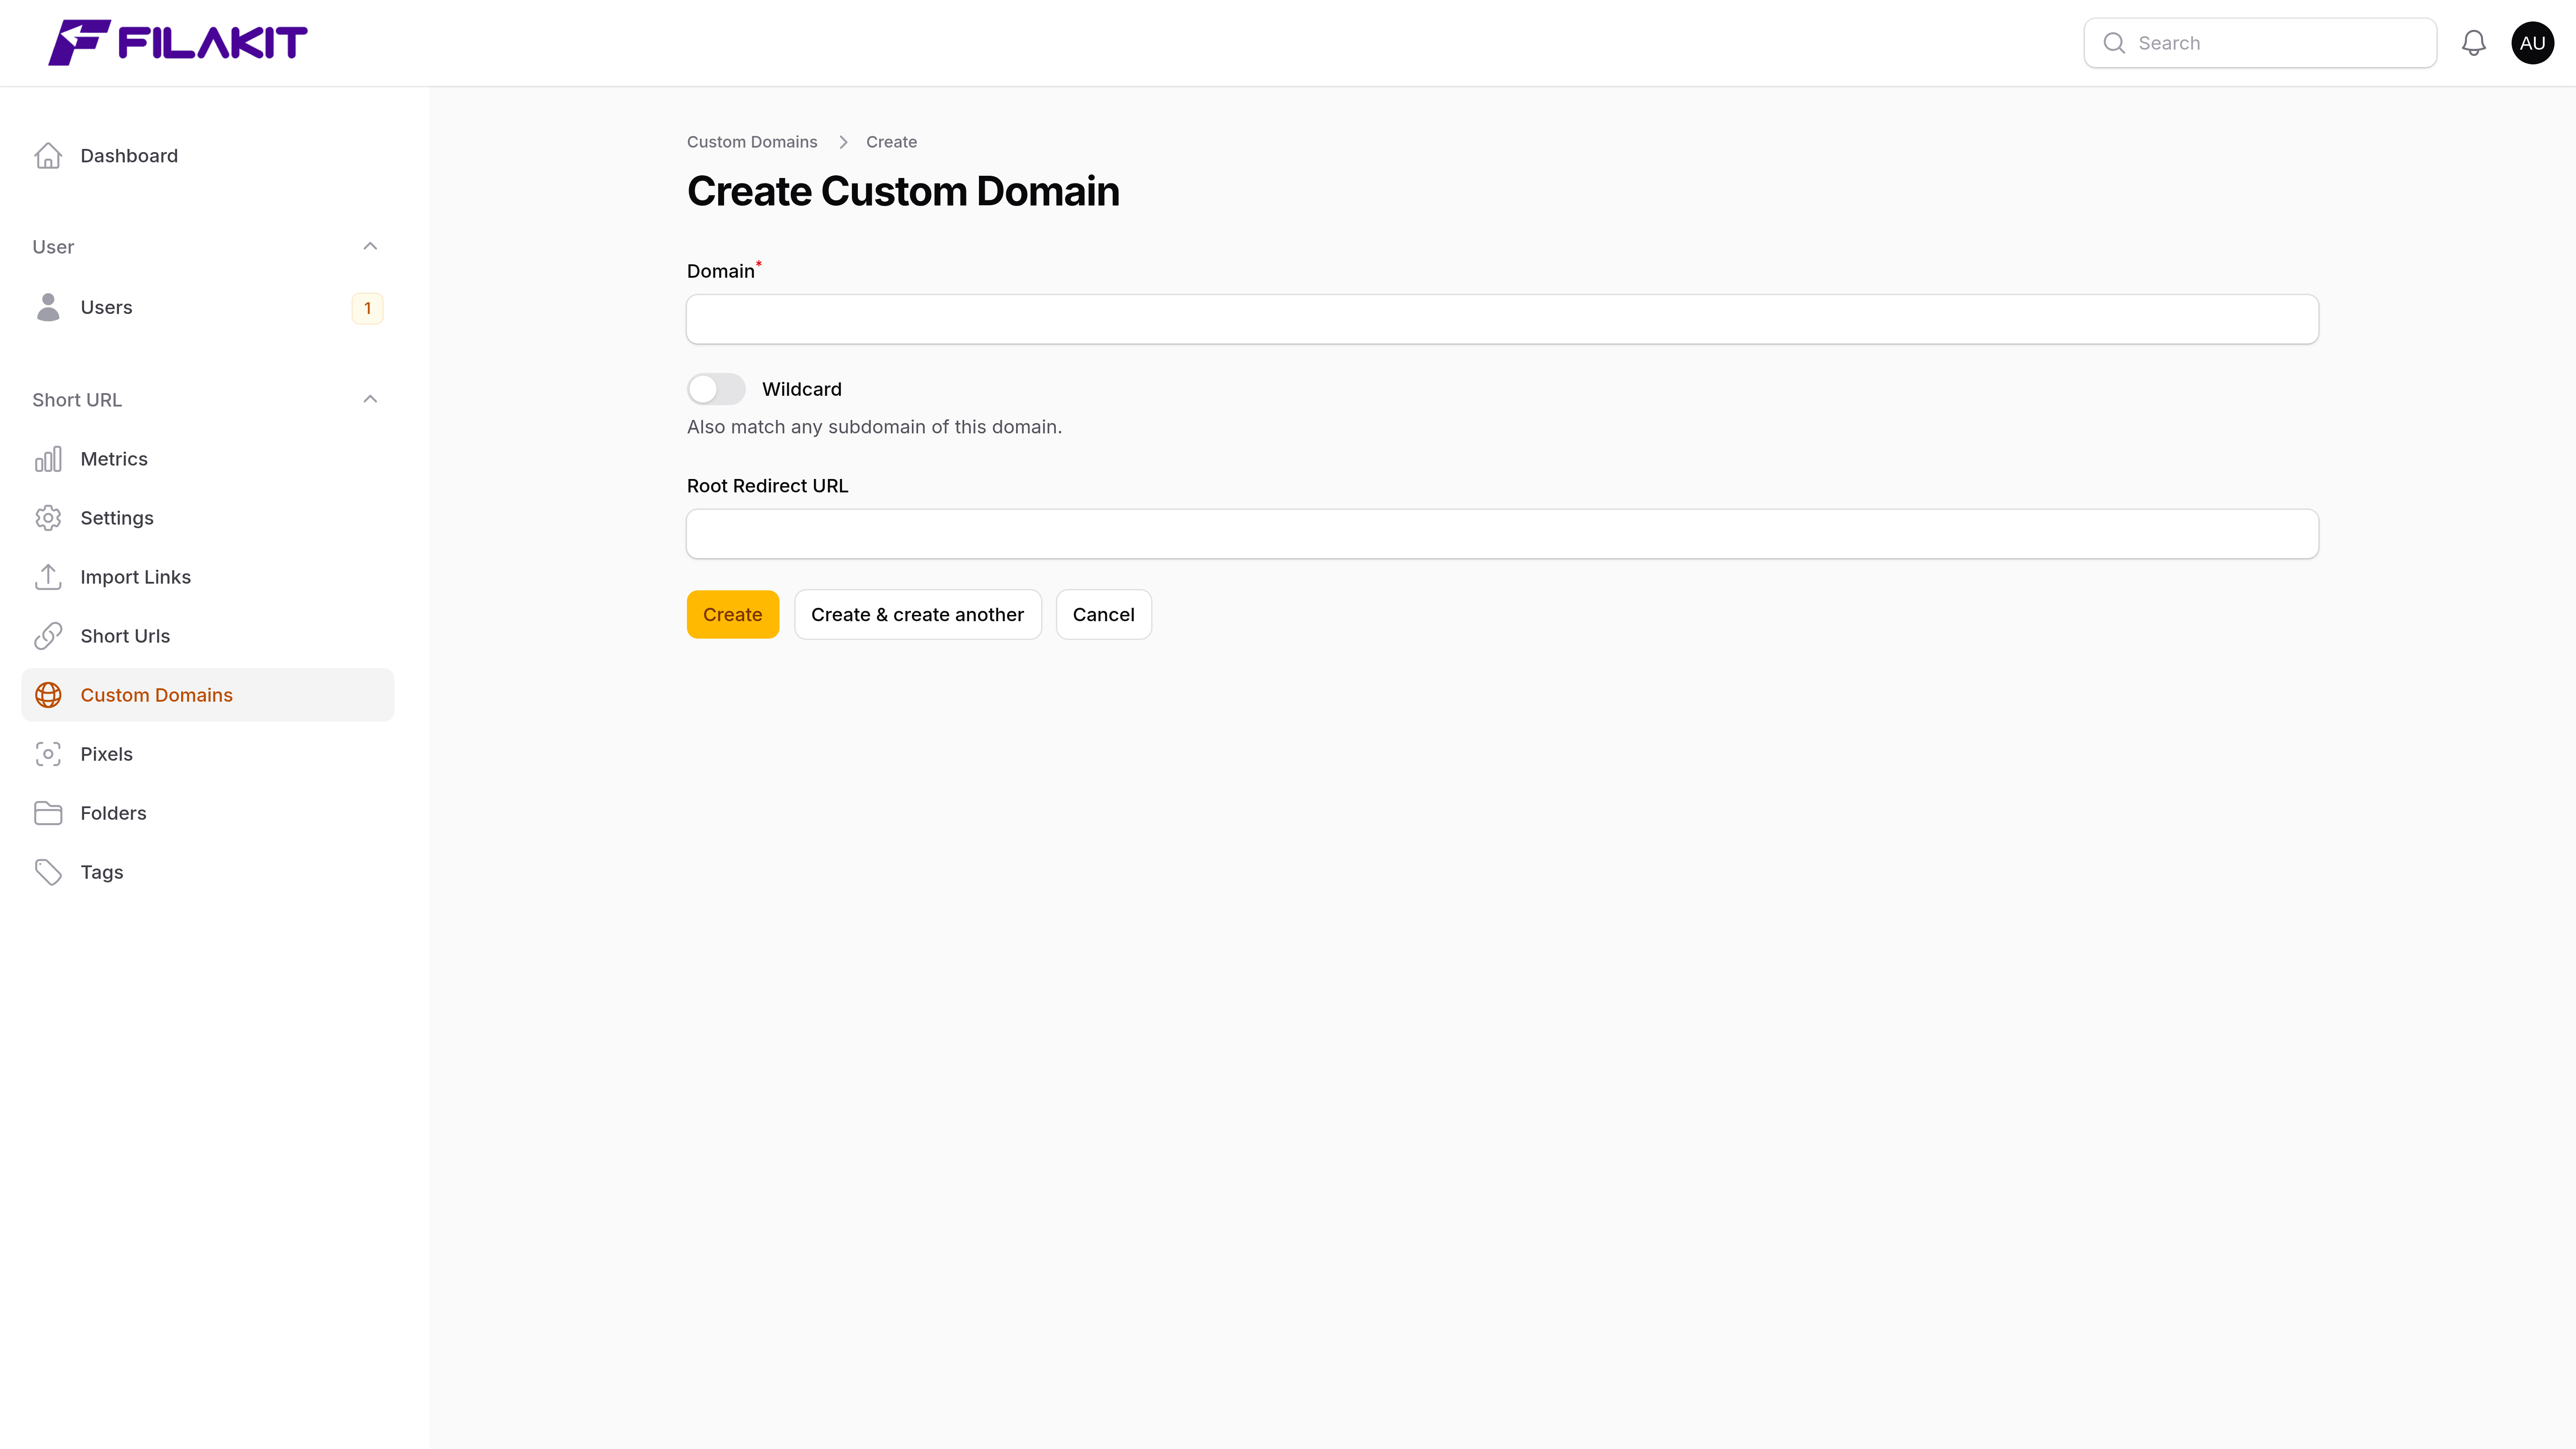This screenshot has height=1449, width=2576.
Task: Open Folders in the sidebar
Action: tap(208, 813)
